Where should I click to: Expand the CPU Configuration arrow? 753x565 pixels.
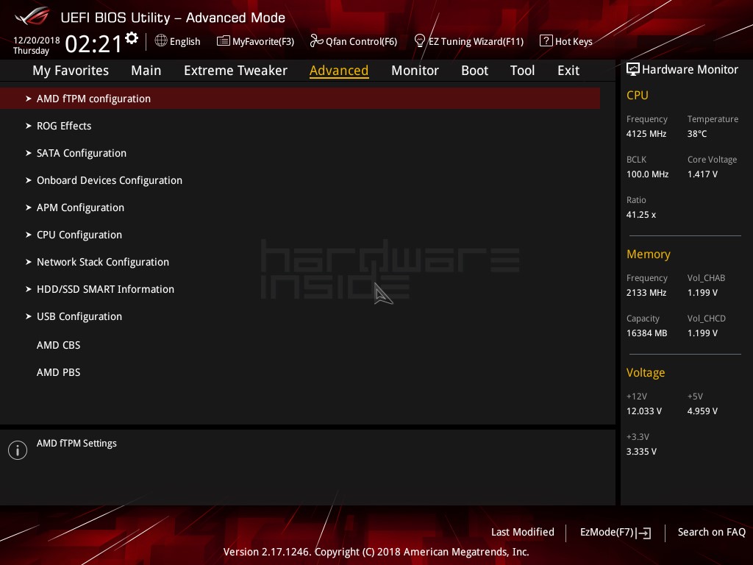coord(29,235)
